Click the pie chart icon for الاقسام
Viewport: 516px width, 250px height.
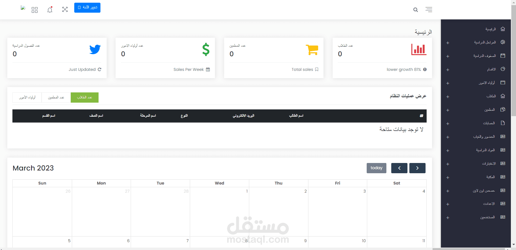503,69
